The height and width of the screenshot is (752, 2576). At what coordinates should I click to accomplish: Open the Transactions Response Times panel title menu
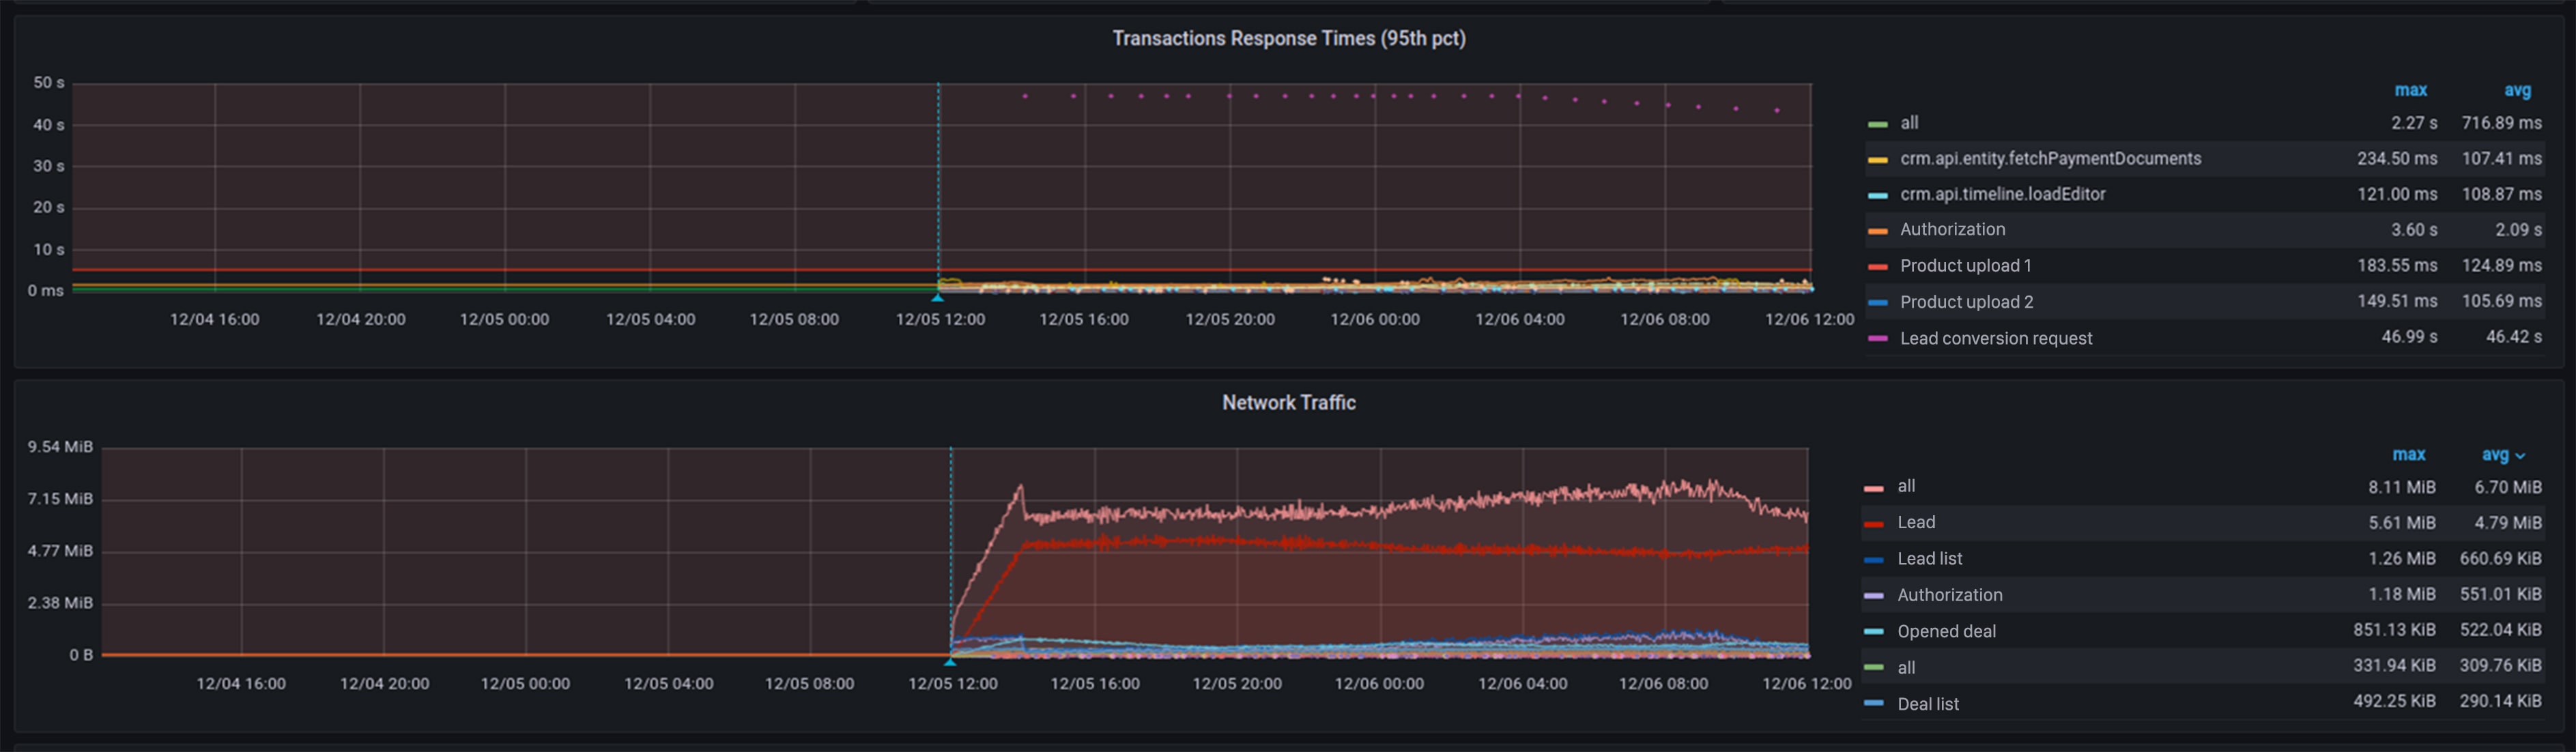(x=1288, y=39)
